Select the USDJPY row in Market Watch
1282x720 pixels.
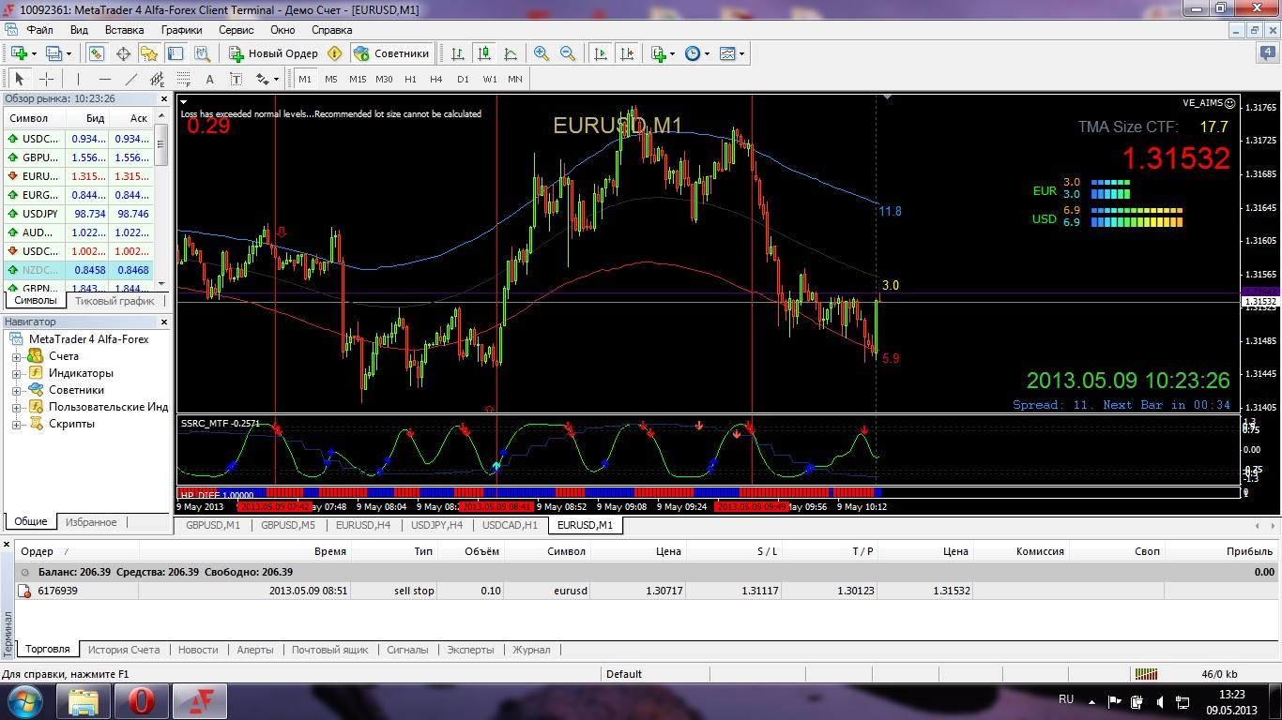click(x=78, y=214)
